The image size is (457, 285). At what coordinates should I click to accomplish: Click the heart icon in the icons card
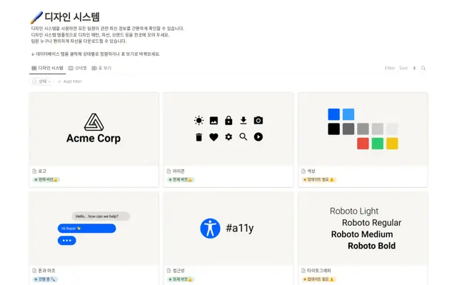coord(214,137)
